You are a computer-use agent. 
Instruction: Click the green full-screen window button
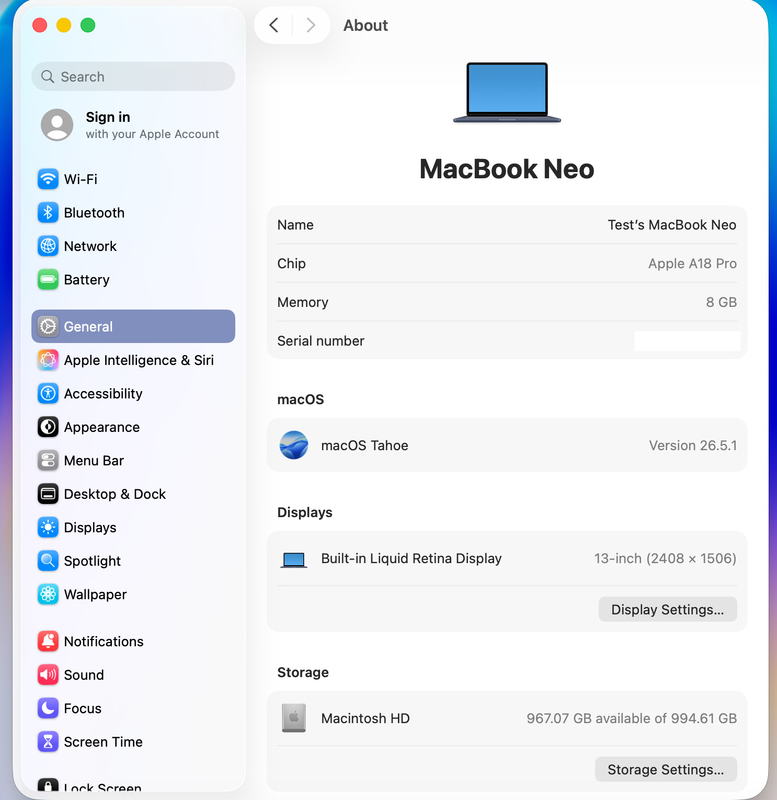tap(88, 25)
